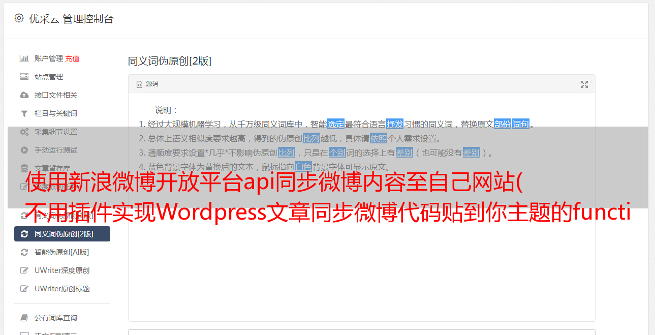655x335 pixels.
Task: Click the gear icon beside 优采云 管理控制台
Action: [19, 18]
